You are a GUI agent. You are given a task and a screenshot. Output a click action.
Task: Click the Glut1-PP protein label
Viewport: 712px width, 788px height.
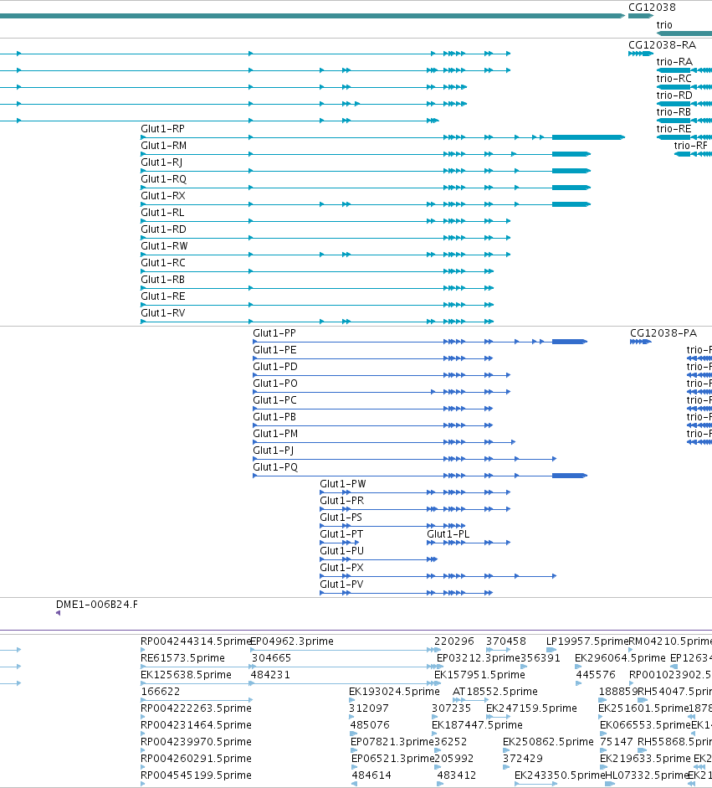pos(274,333)
